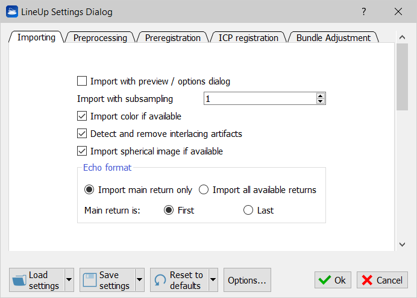Image resolution: width=417 pixels, height=298 pixels.
Task: Click the Load settings folder icon
Action: [19, 281]
